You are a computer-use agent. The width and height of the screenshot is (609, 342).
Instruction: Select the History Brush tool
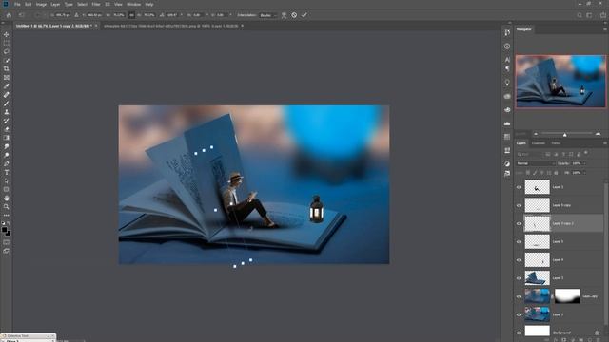tap(7, 121)
